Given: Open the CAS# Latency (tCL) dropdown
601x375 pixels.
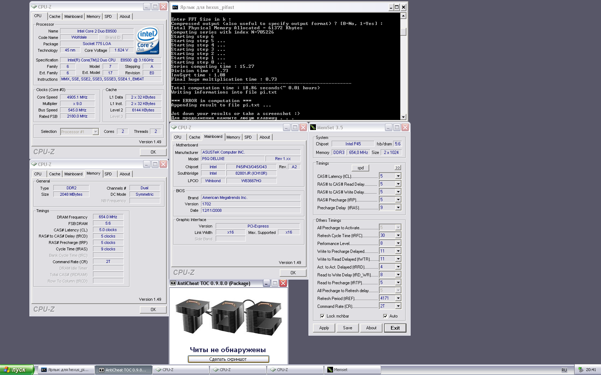Looking at the screenshot, I should pyautogui.click(x=398, y=176).
